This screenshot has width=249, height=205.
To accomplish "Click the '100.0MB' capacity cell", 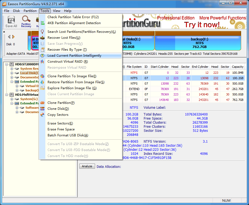I will (x=238, y=73).
